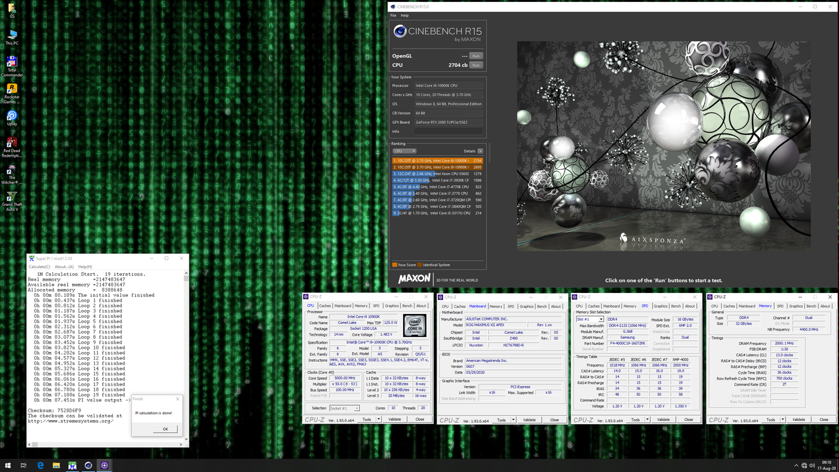Switch to SPD tab in Memory CPU-Z window
The width and height of the screenshot is (839, 472).
pos(780,306)
